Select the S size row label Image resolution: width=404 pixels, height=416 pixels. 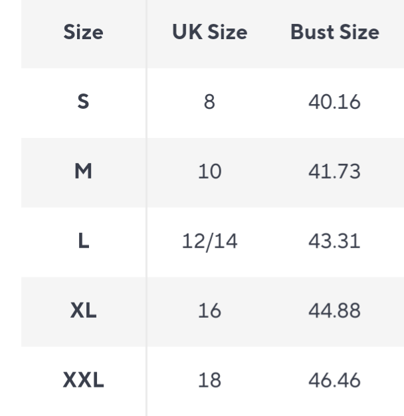click(84, 104)
